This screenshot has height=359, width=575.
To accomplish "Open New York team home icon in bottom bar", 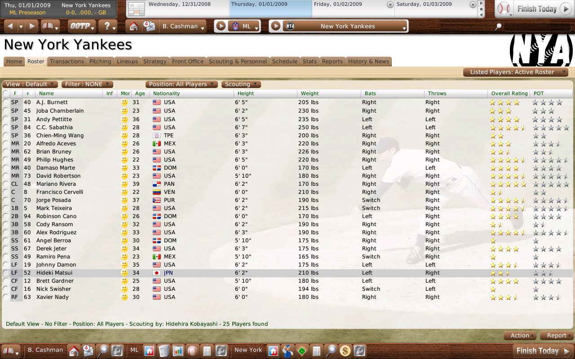I will click(x=274, y=350).
